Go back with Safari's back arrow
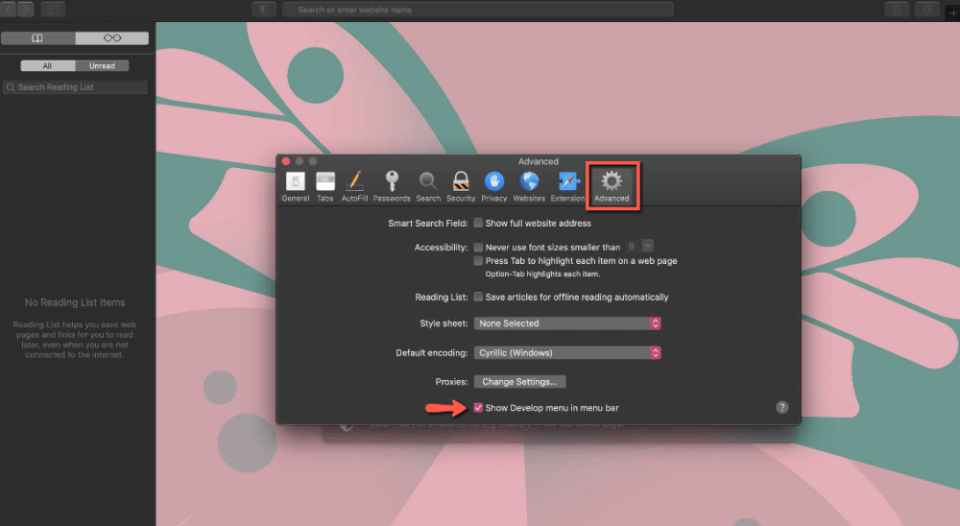The width and height of the screenshot is (960, 526). point(9,10)
